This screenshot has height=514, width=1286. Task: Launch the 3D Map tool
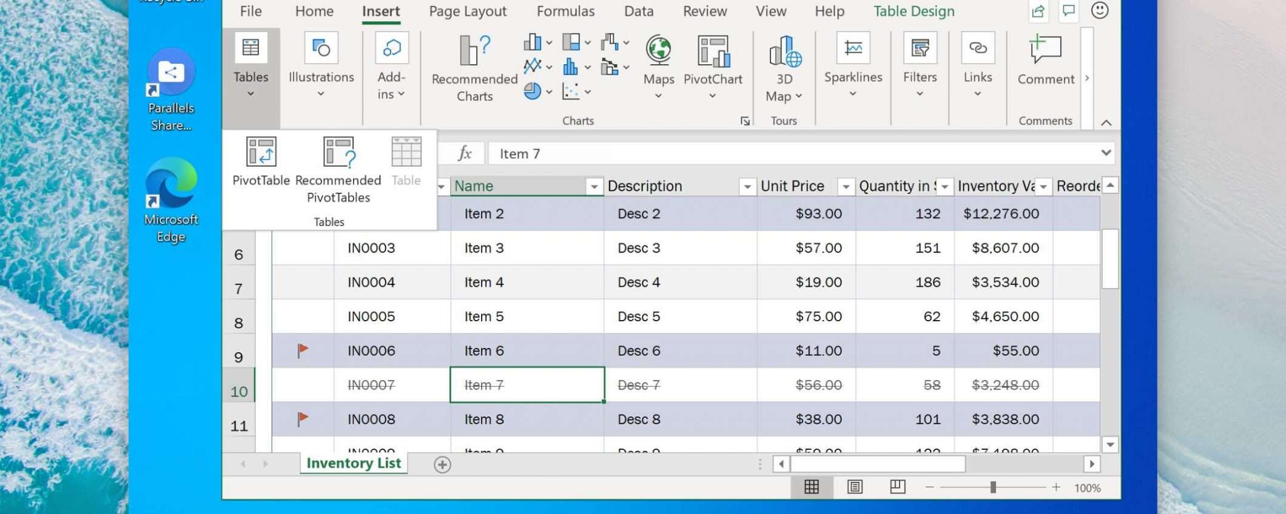(x=784, y=51)
